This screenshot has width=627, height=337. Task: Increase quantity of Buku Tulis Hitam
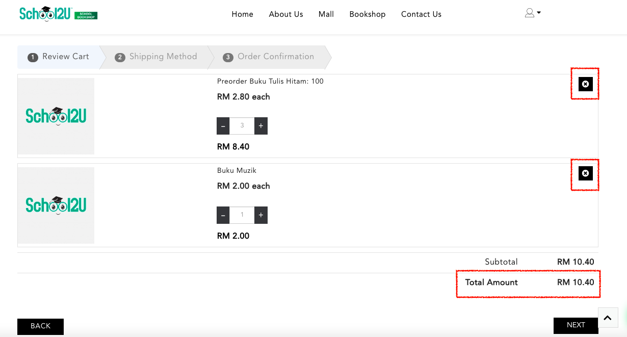click(260, 126)
